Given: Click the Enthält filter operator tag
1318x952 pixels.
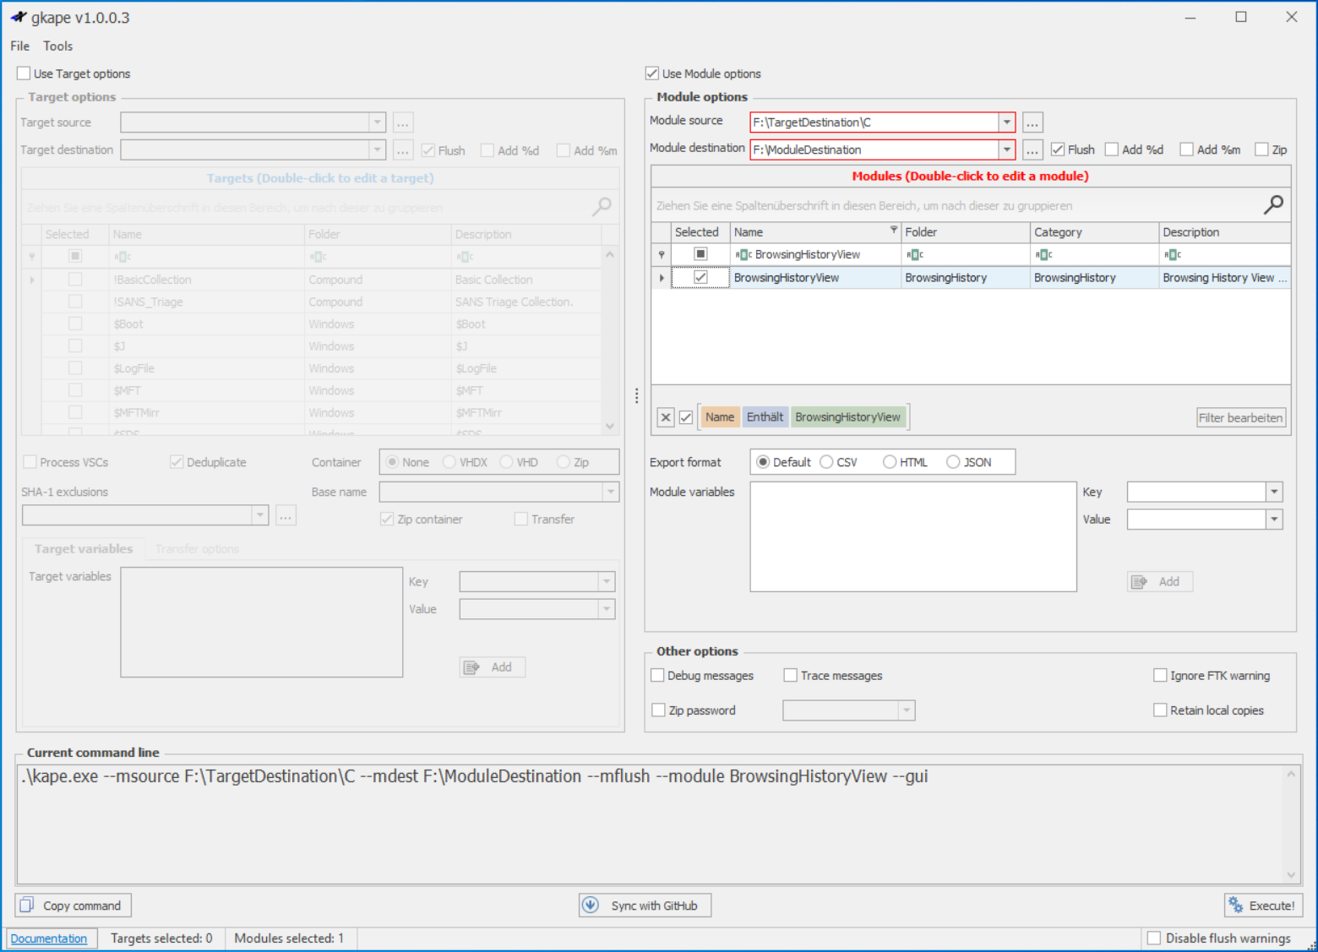Looking at the screenshot, I should (765, 417).
